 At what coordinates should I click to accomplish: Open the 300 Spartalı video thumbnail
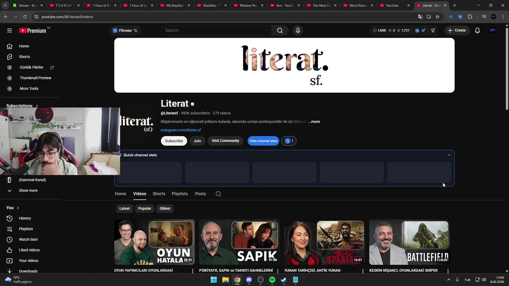(324, 242)
